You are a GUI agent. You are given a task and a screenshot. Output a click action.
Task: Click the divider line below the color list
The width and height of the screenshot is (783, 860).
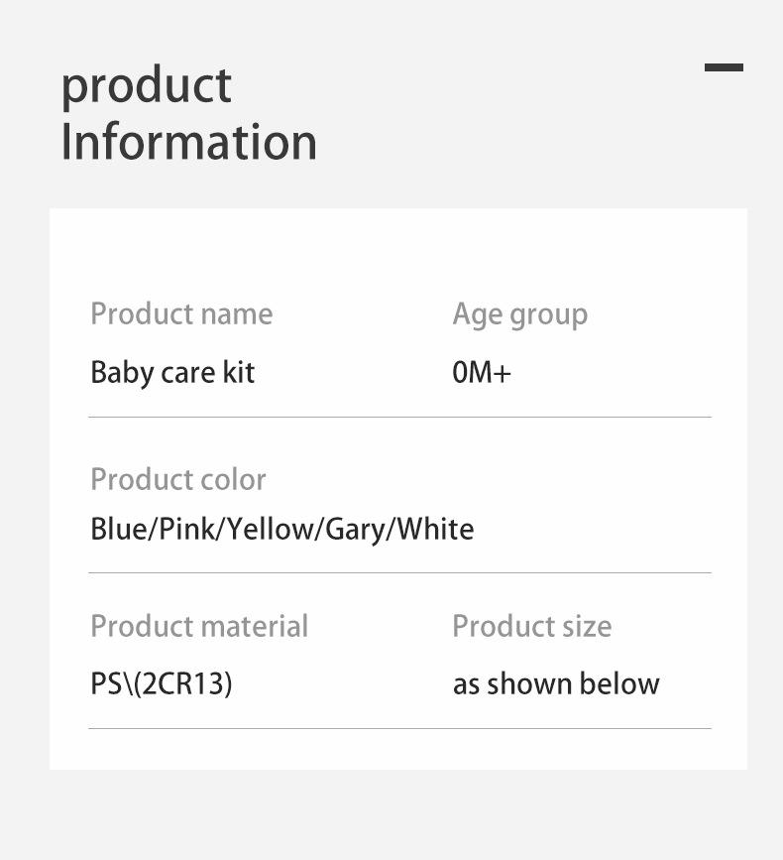pyautogui.click(x=399, y=573)
